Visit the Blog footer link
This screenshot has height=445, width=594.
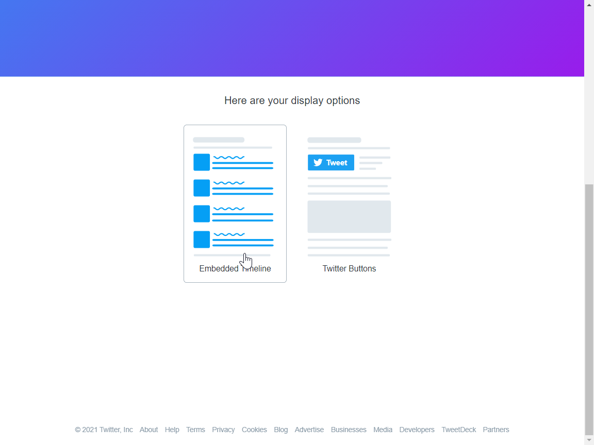tap(281, 430)
